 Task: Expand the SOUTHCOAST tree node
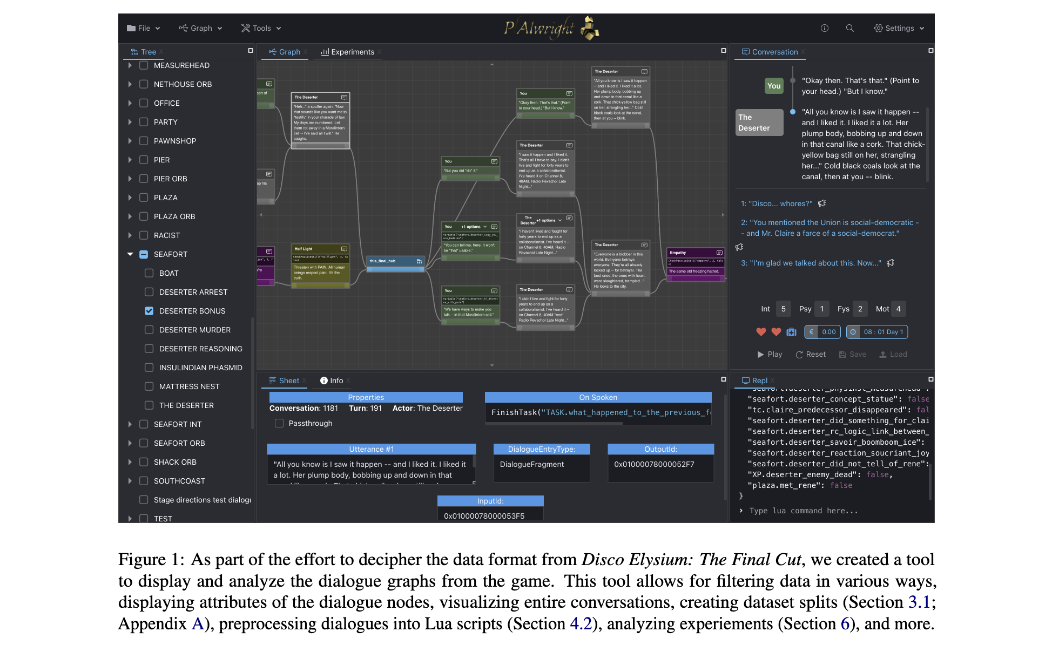[130, 481]
